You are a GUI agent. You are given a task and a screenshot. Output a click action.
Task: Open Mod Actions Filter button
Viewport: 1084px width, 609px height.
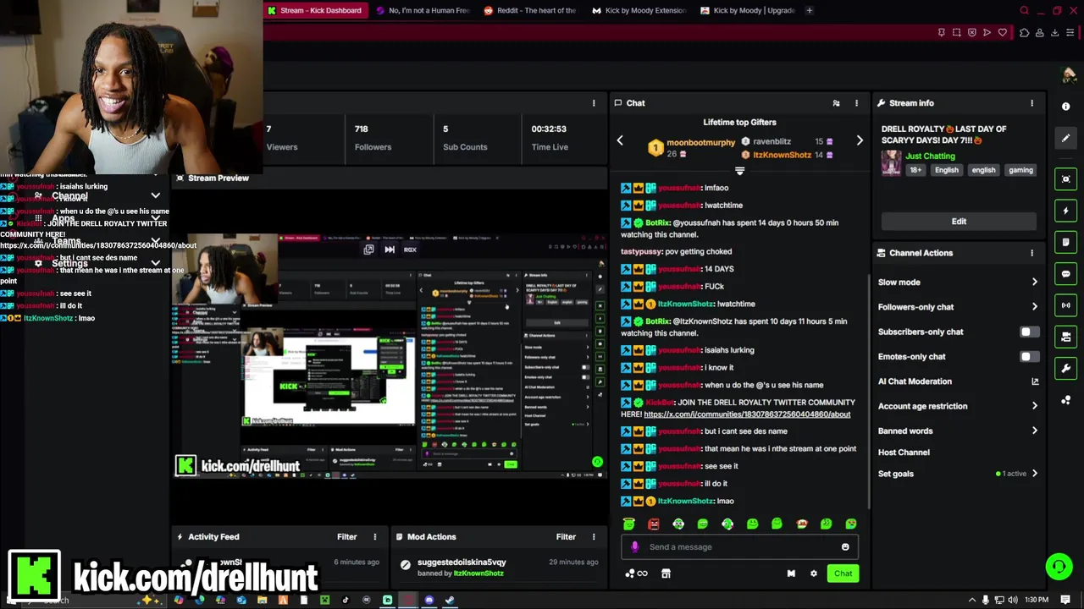(x=566, y=536)
